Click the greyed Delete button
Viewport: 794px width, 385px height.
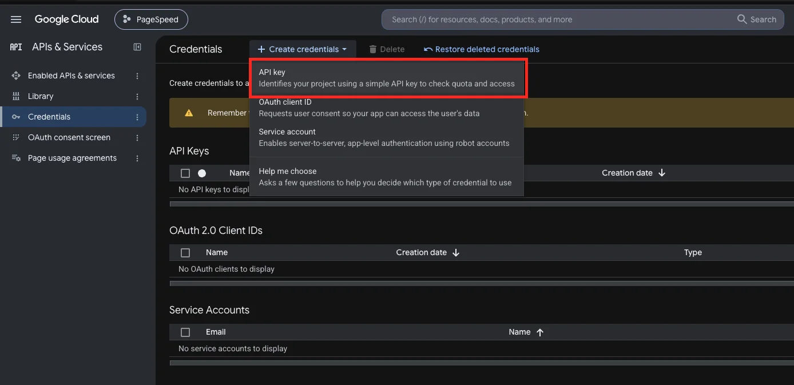[387, 49]
